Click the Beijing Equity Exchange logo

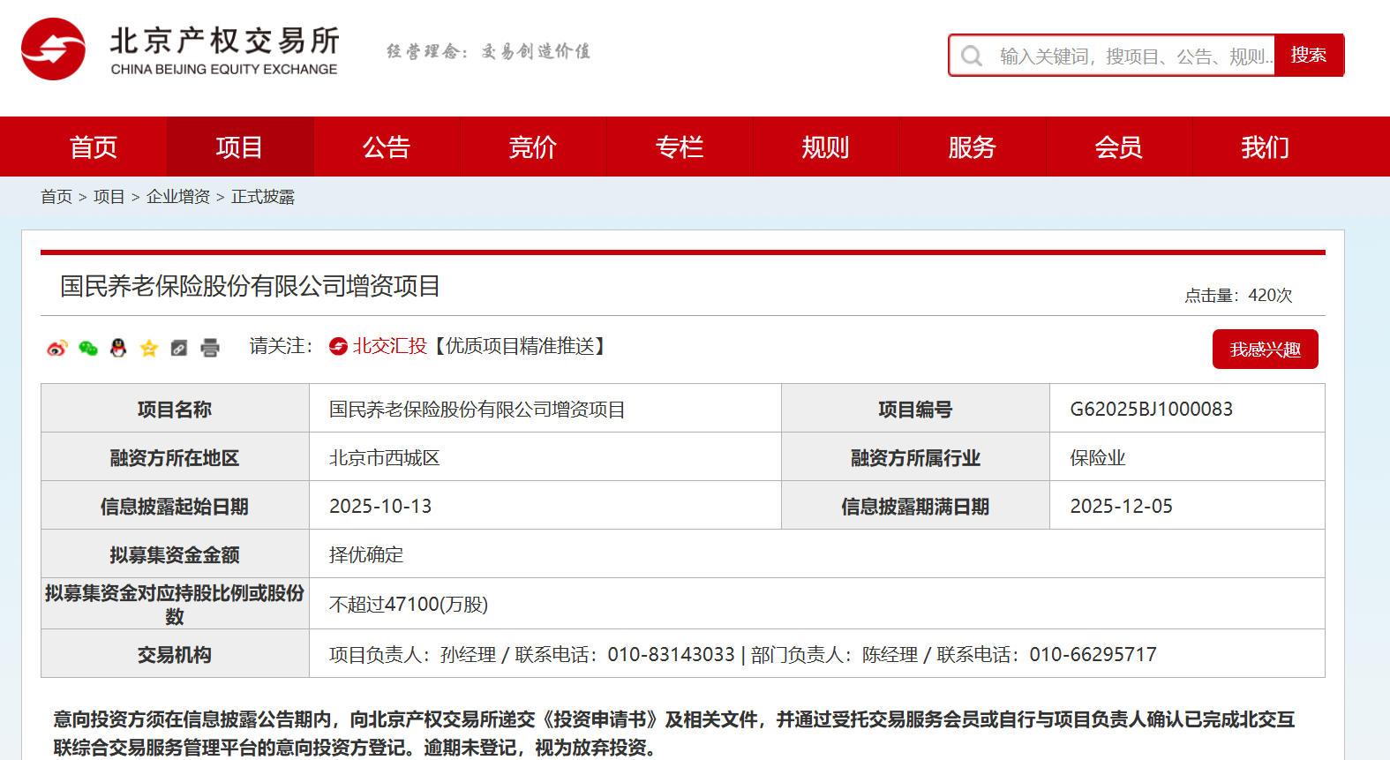[x=180, y=50]
